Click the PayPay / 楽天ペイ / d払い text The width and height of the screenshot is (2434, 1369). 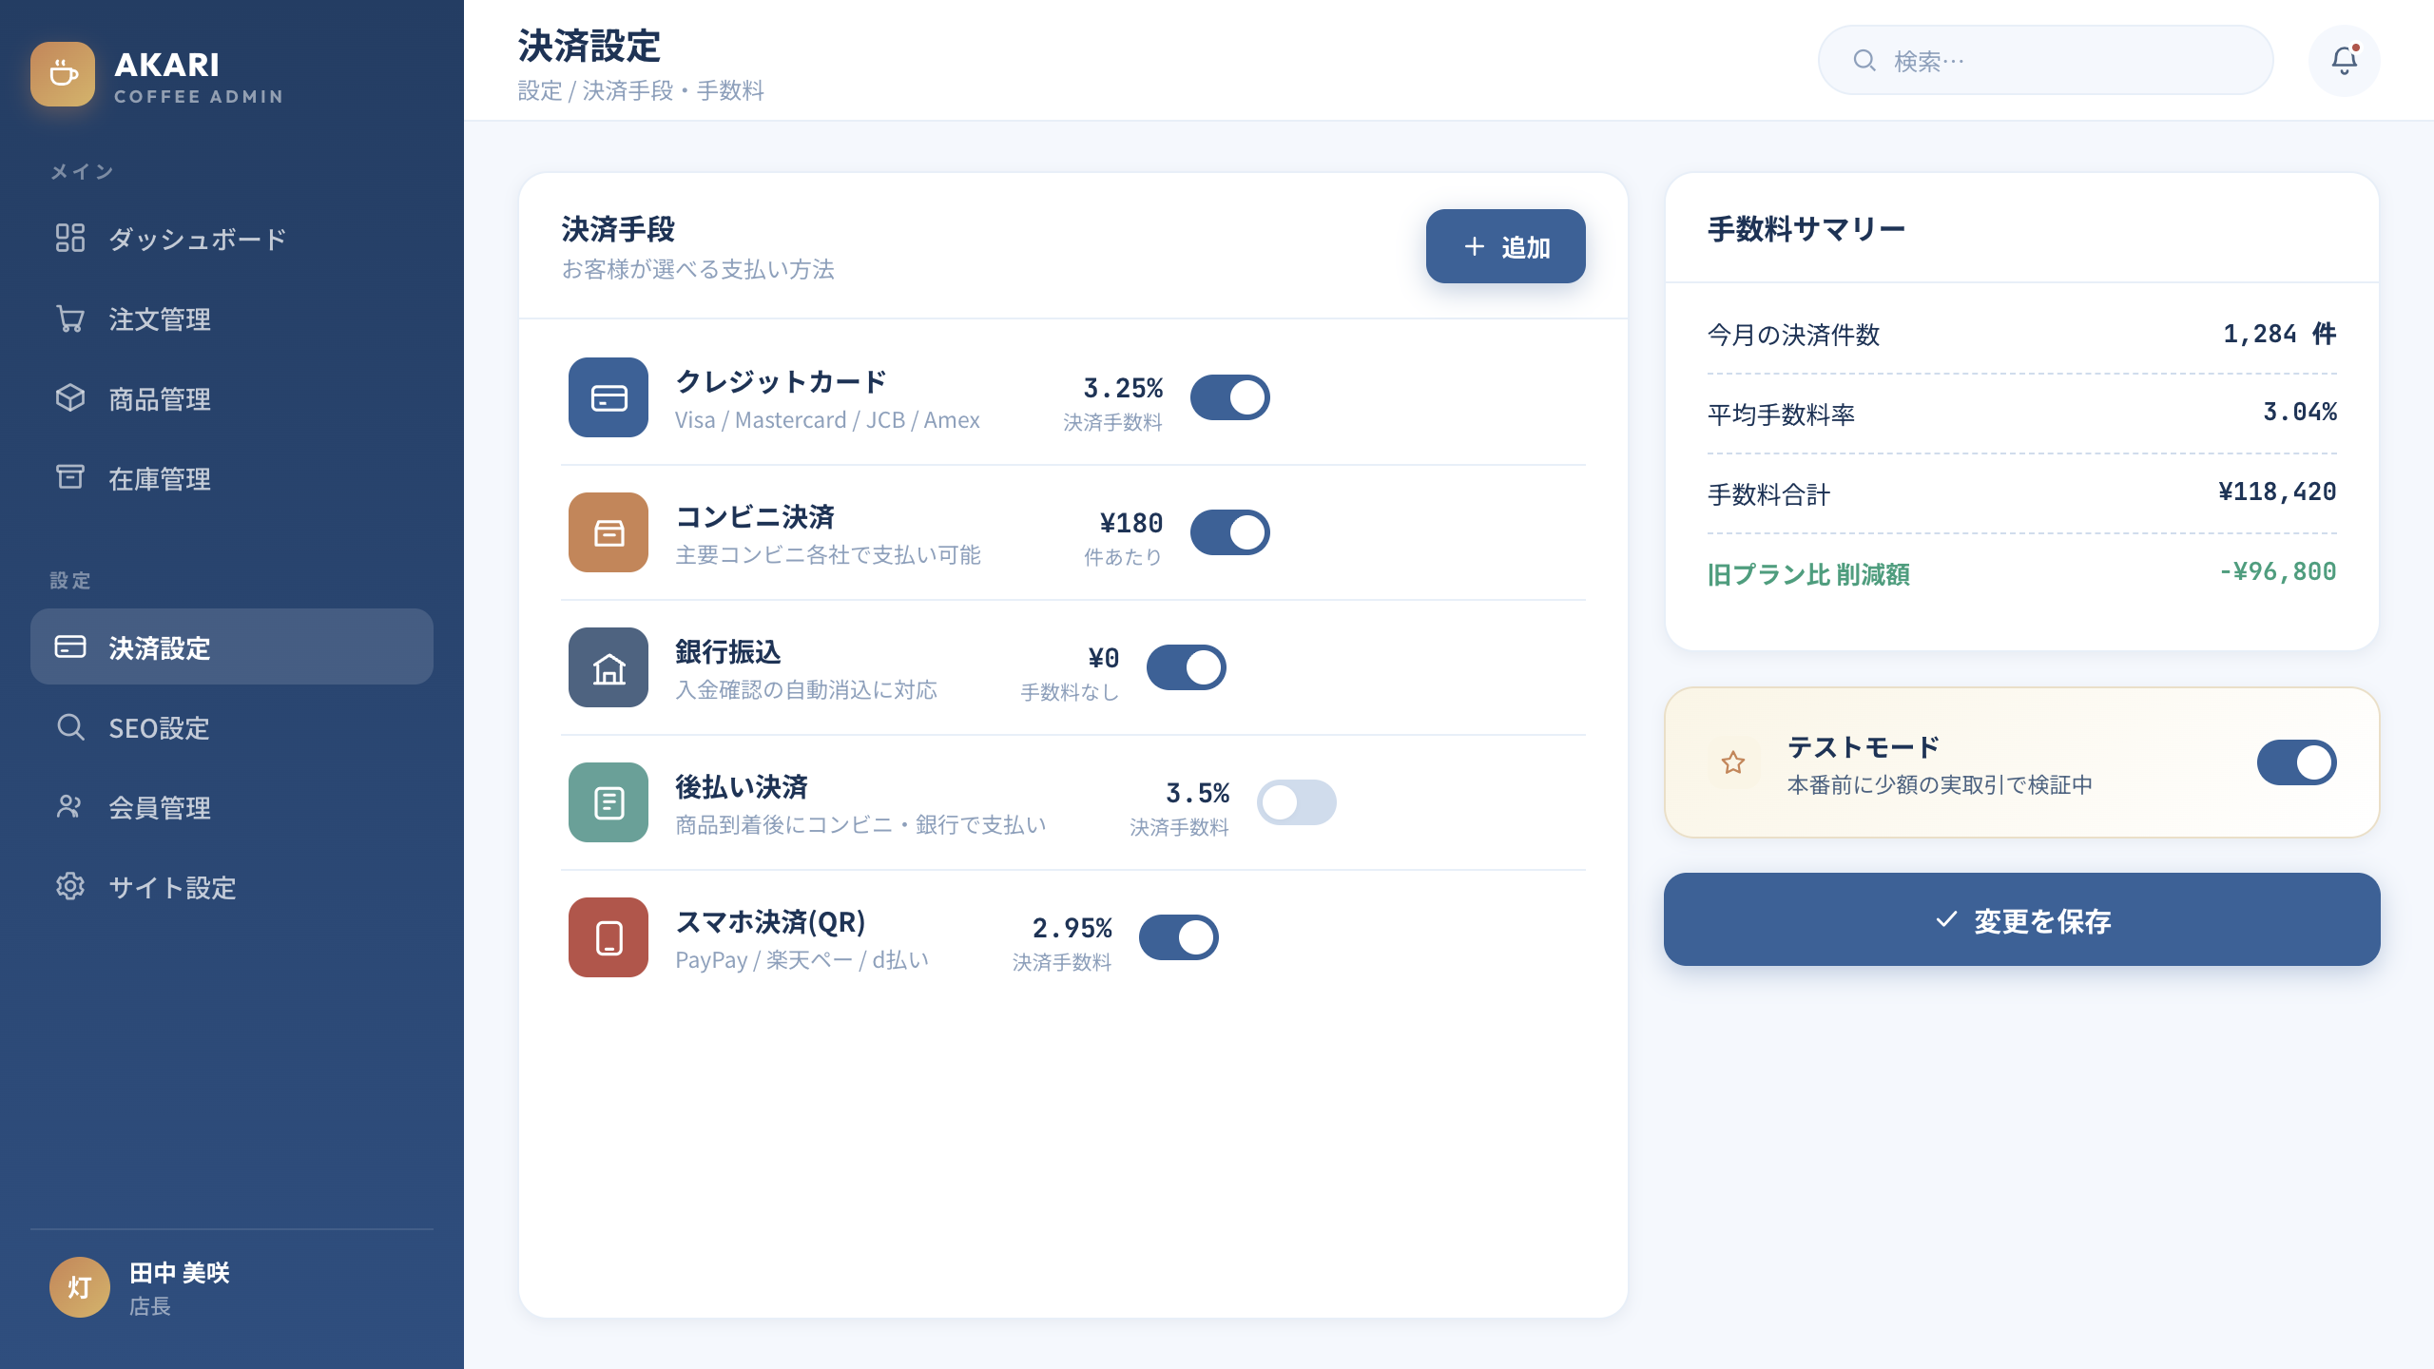click(x=802, y=960)
